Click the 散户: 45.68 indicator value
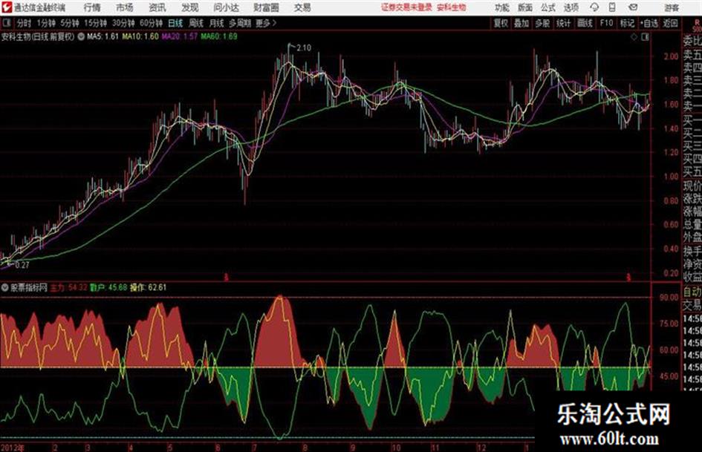This screenshot has height=452, width=702. pyautogui.click(x=108, y=287)
